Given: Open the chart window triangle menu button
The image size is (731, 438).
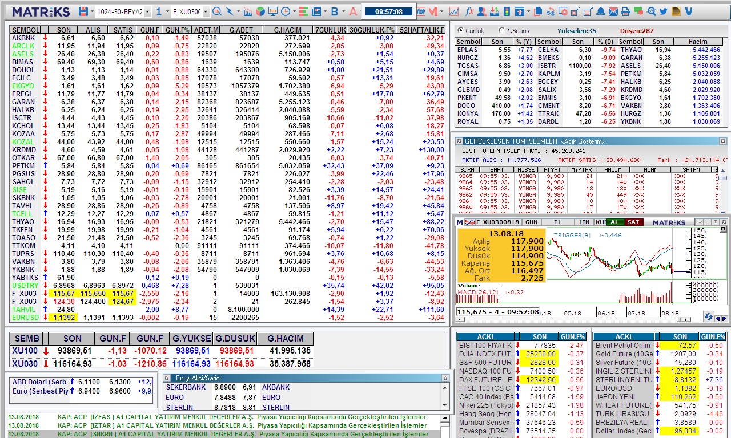Looking at the screenshot, I should [700, 222].
